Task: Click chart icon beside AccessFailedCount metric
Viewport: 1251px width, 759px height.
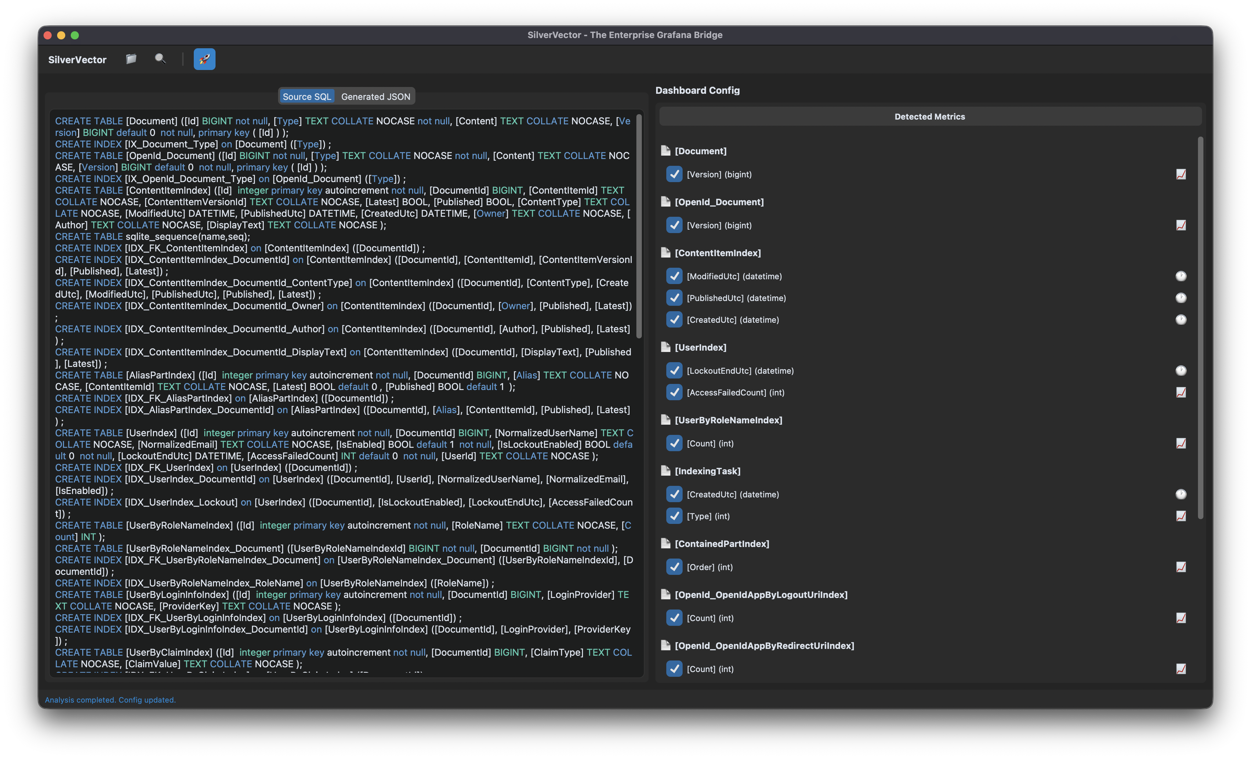Action: [1181, 392]
